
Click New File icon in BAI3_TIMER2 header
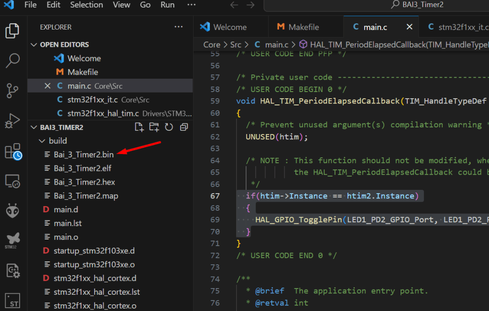coord(139,127)
